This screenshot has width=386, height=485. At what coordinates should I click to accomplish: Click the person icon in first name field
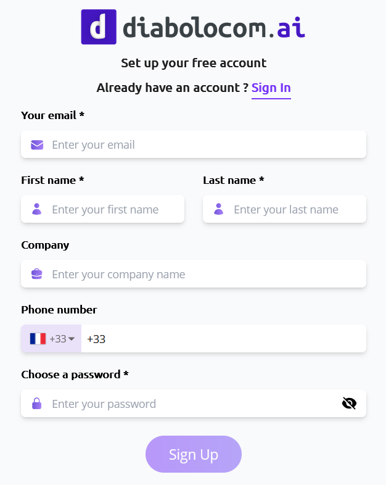[37, 209]
